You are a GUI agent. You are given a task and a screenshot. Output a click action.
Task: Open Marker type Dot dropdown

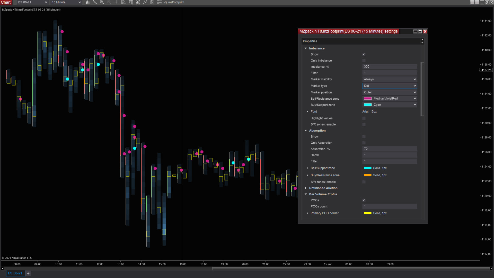[x=390, y=86]
